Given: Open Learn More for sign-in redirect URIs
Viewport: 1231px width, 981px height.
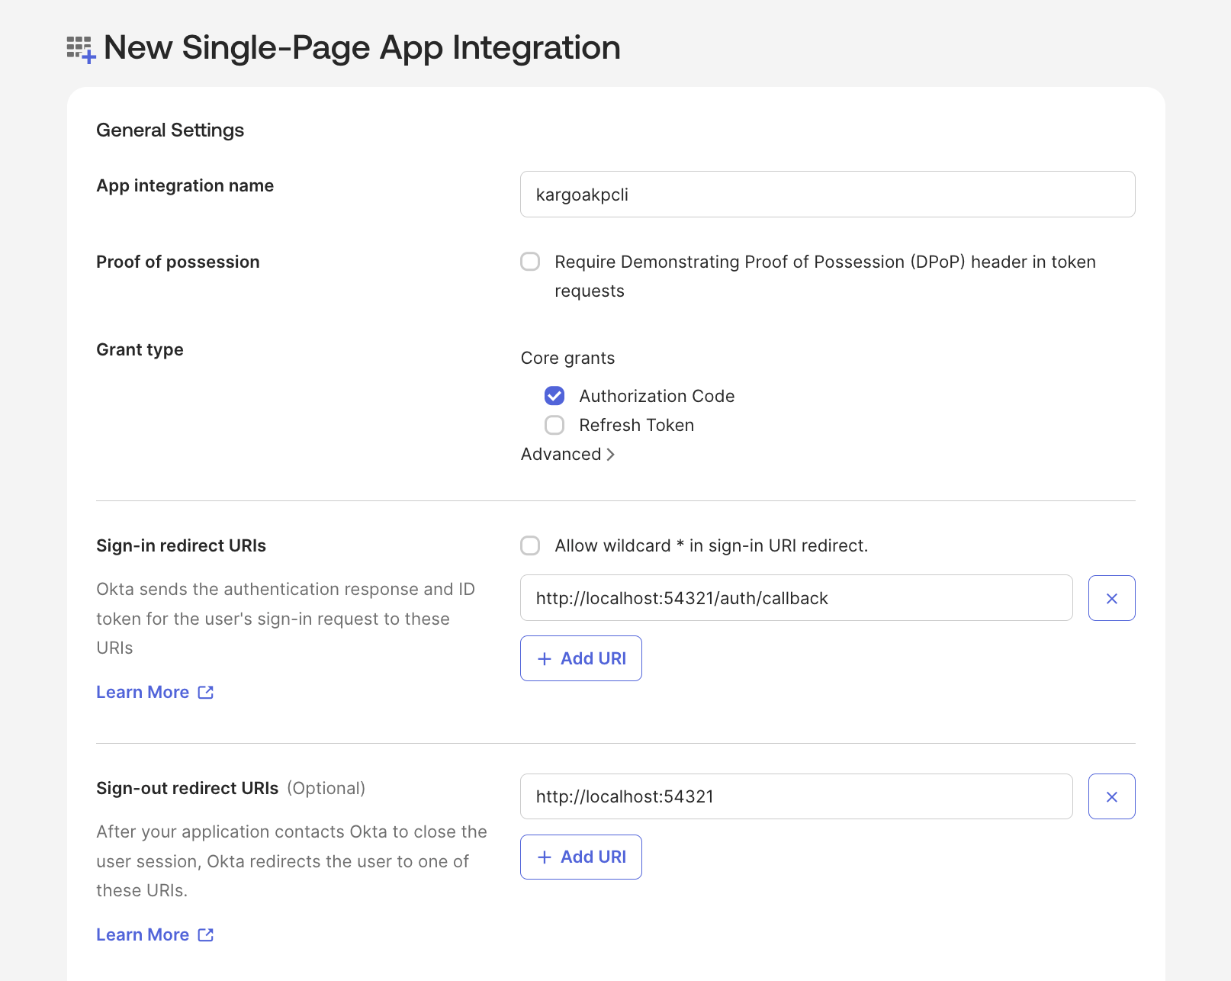Looking at the screenshot, I should (143, 692).
